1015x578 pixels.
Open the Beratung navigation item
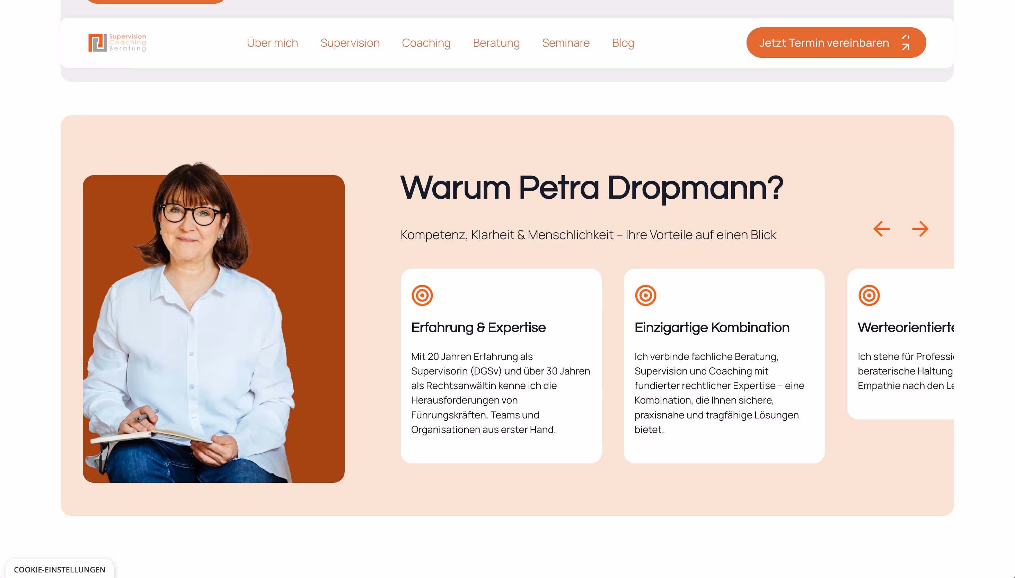(x=496, y=43)
